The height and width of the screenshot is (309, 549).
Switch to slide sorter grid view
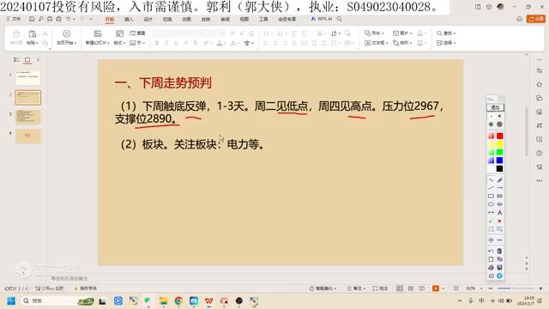point(411,288)
